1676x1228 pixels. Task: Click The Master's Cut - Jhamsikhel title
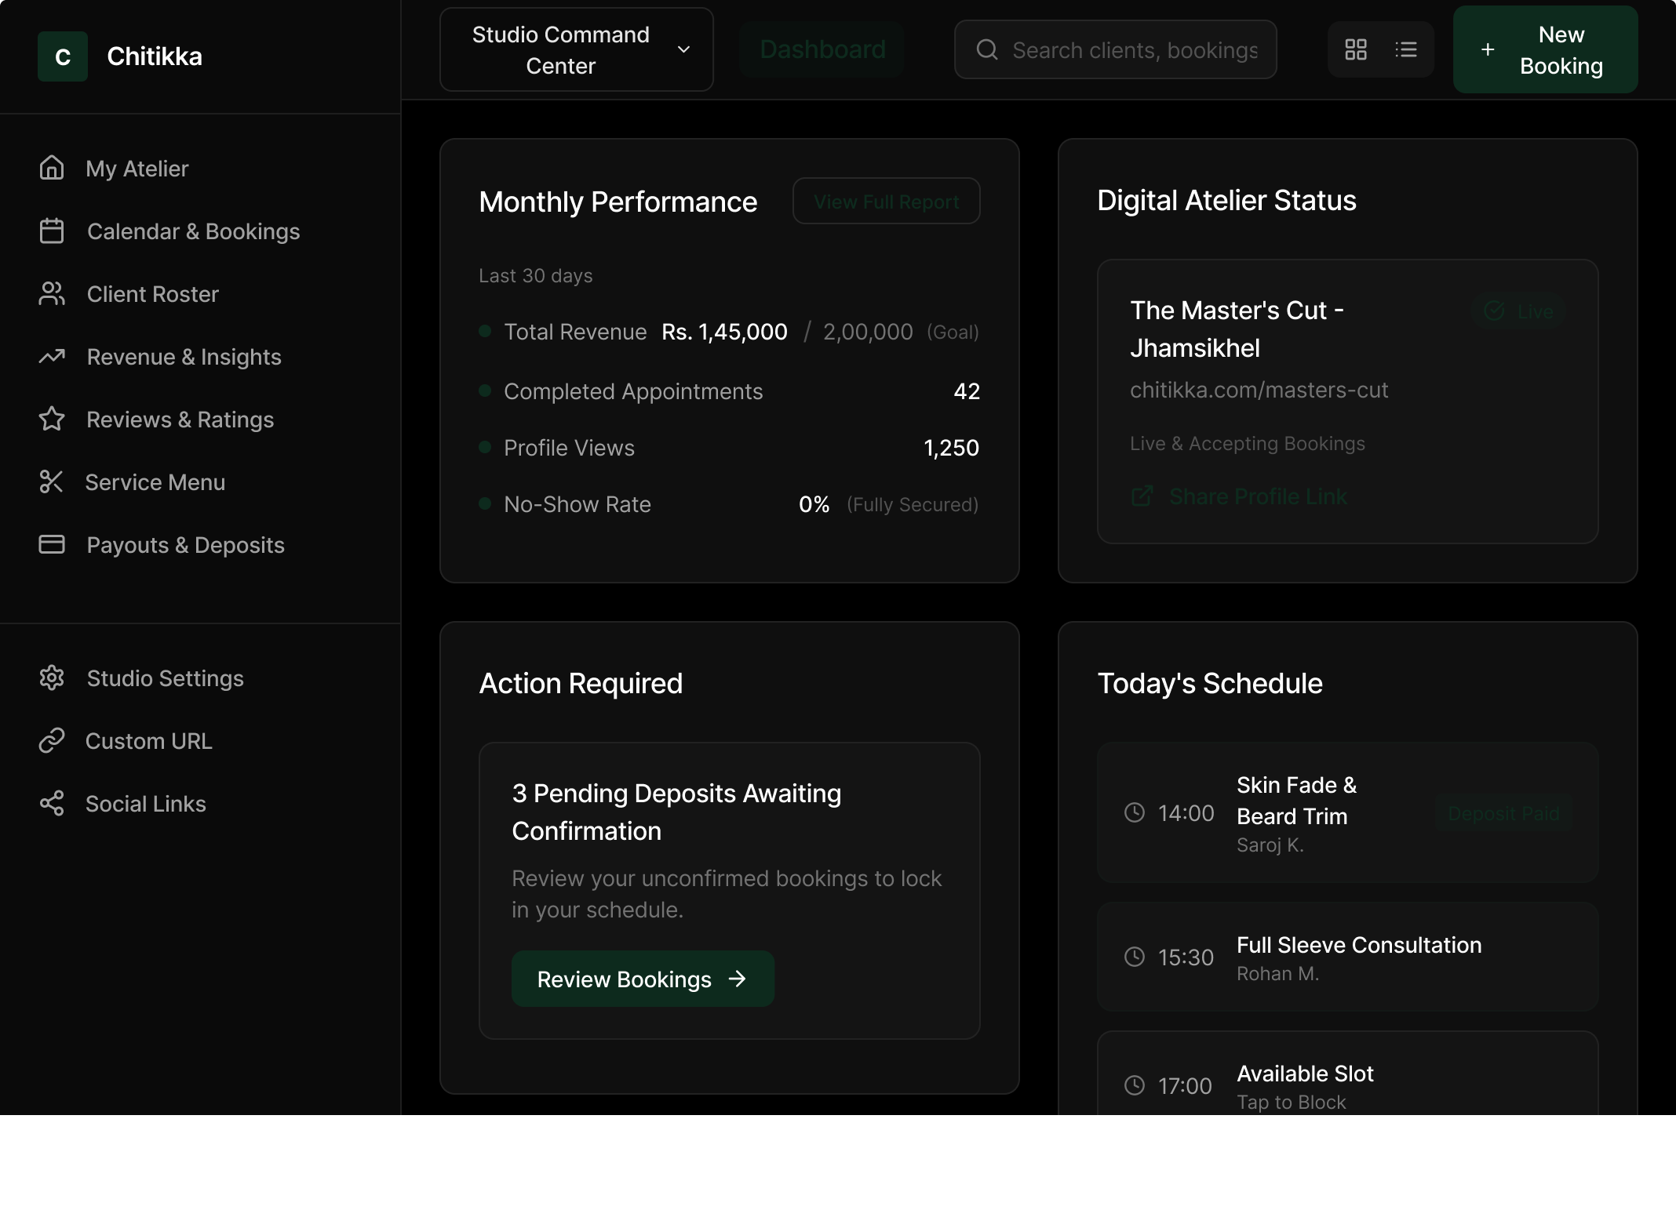click(x=1237, y=329)
